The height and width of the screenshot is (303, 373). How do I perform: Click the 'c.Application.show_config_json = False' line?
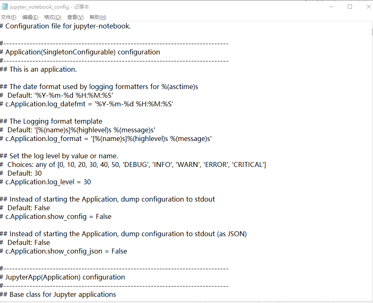click(x=64, y=251)
